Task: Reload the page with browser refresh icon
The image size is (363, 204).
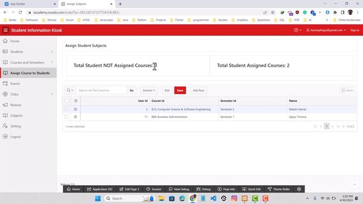Action: pyautogui.click(x=20, y=12)
